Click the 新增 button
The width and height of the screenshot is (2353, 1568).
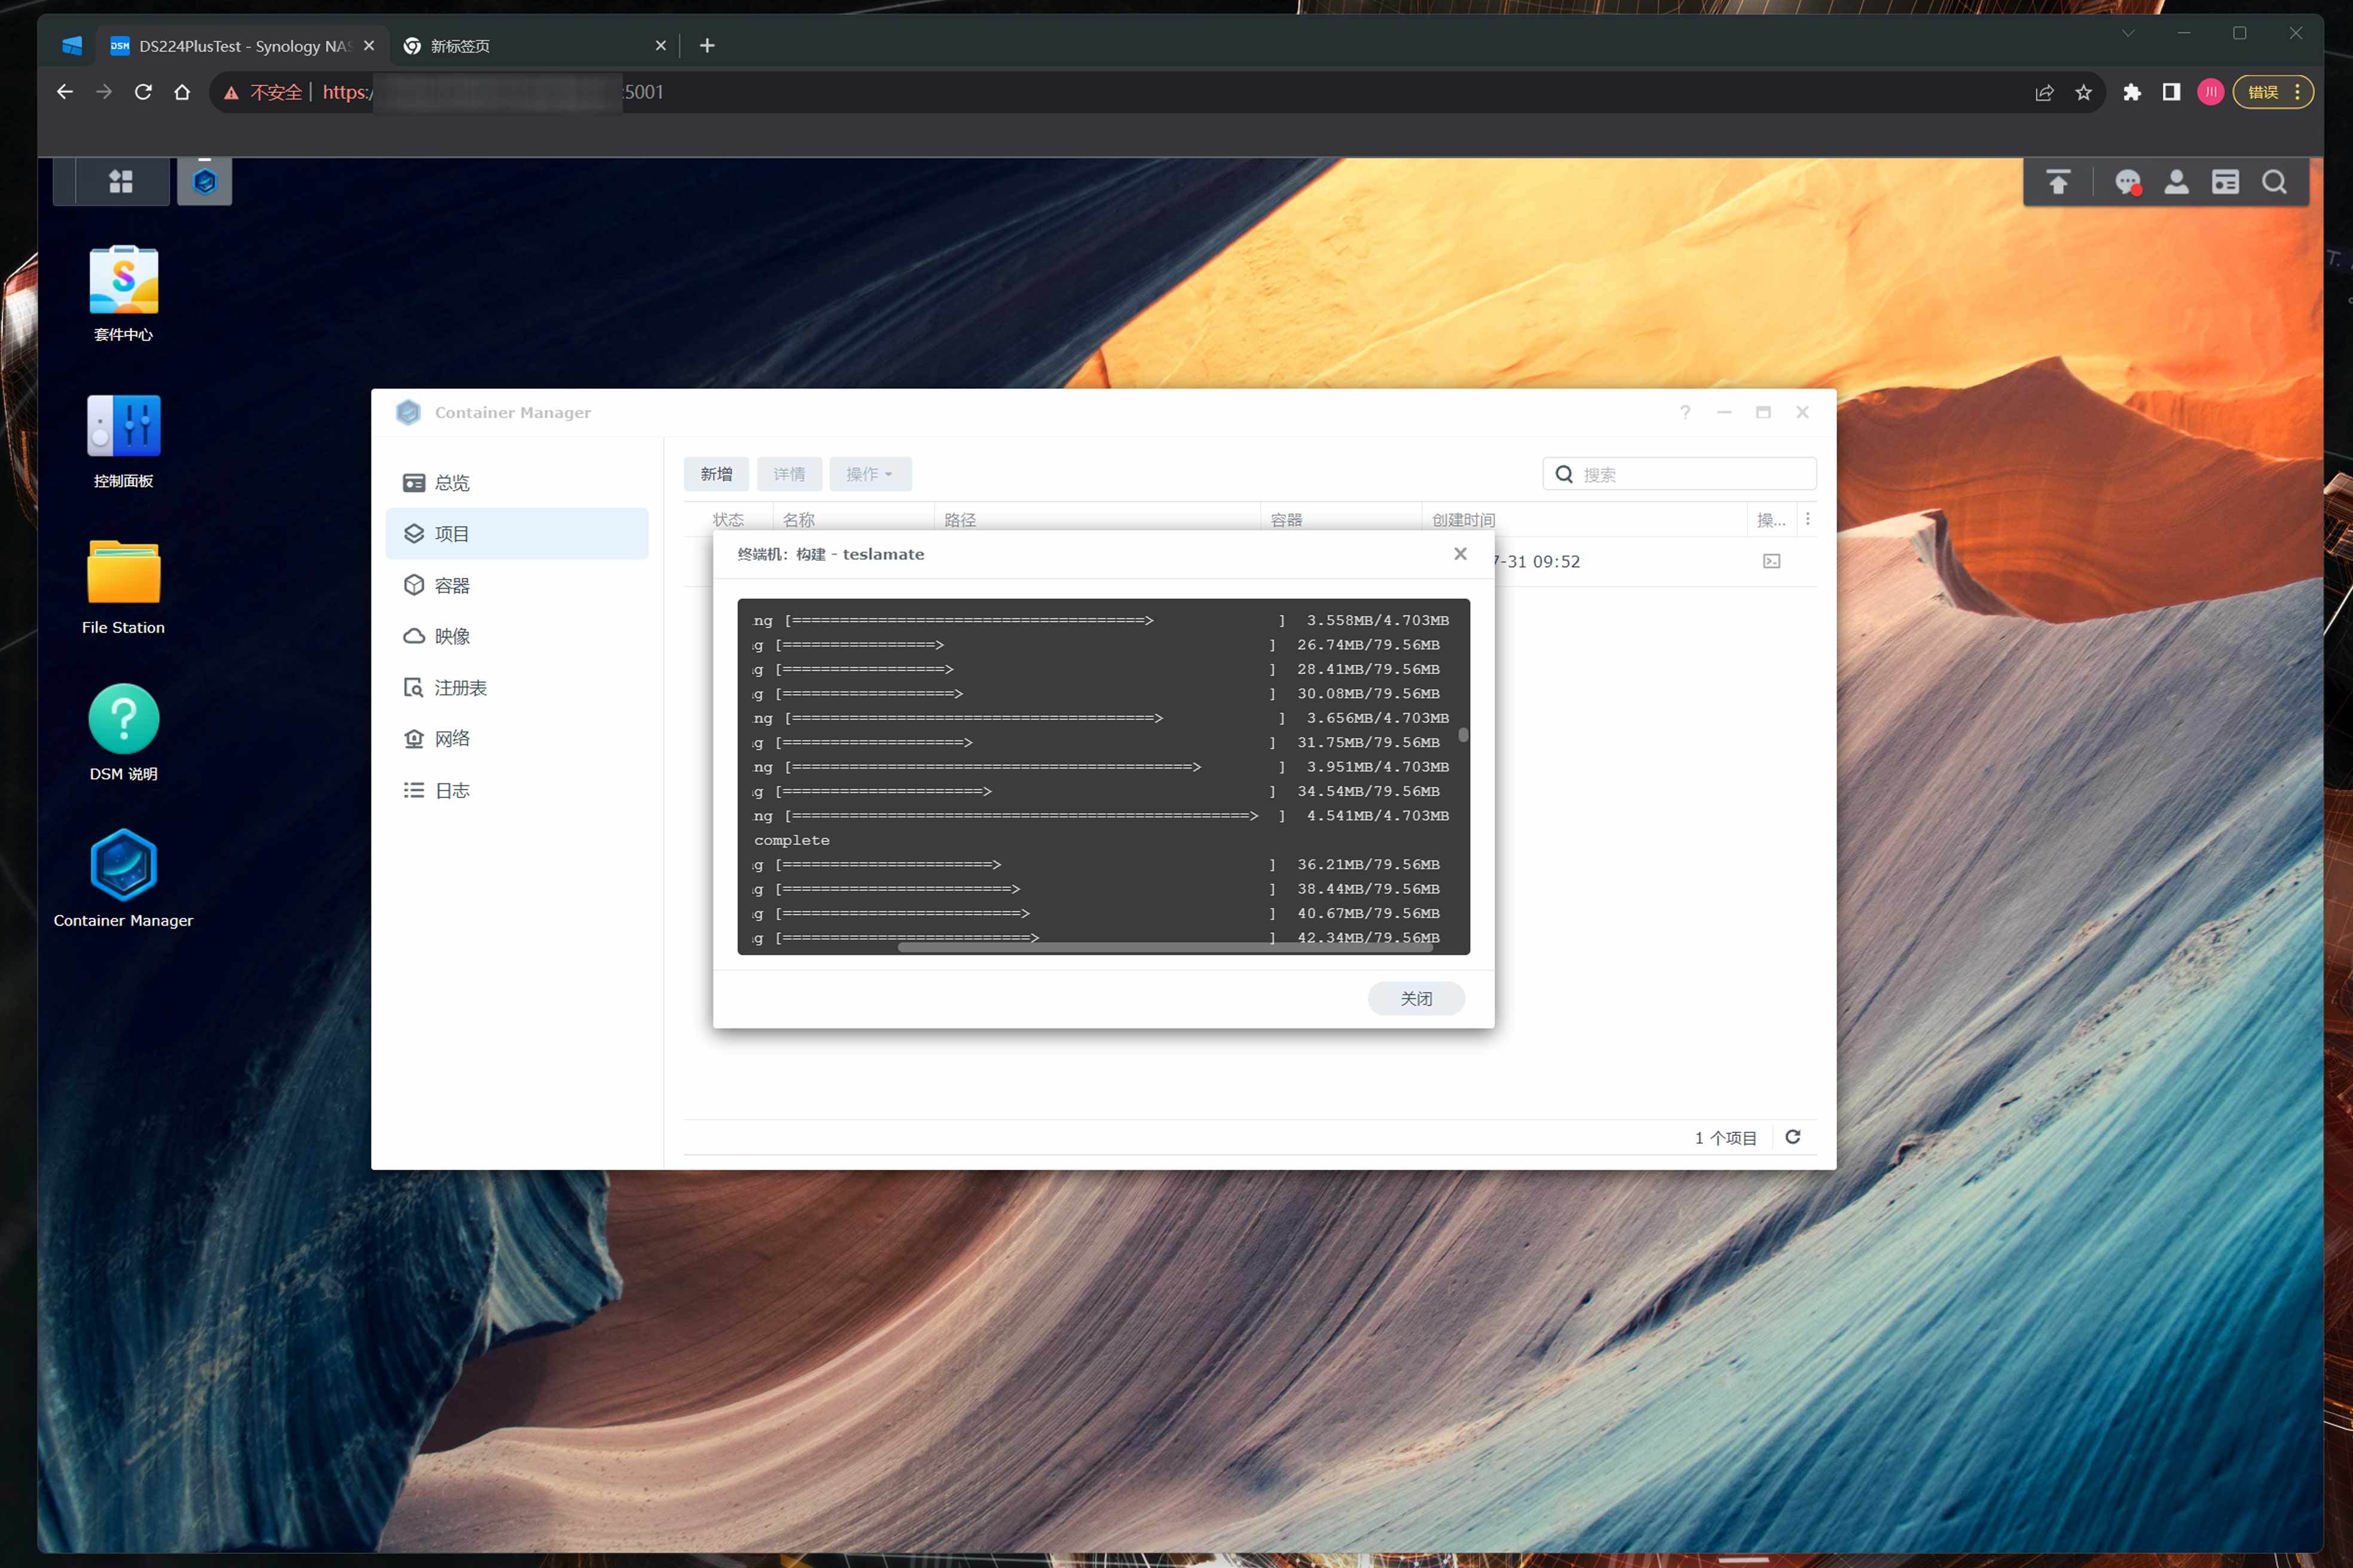[716, 474]
